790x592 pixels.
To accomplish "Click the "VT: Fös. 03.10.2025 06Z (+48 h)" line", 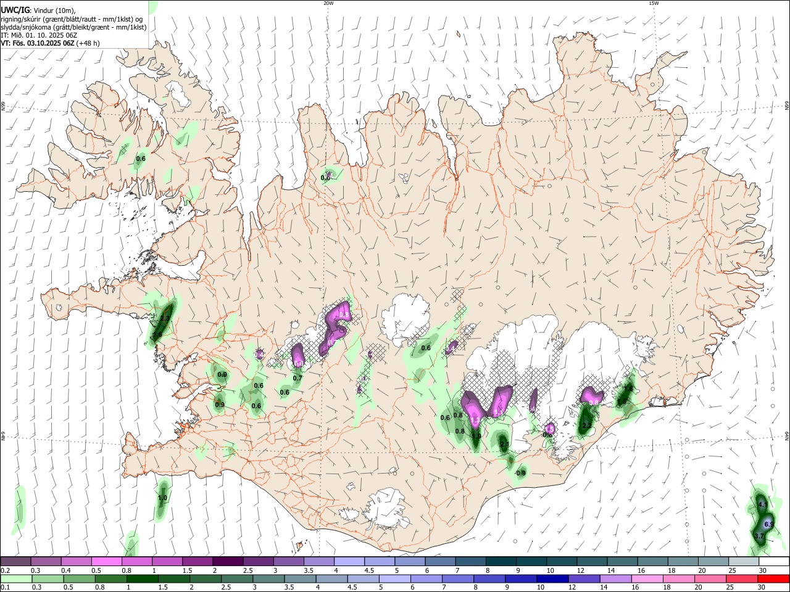I will tap(50, 43).
